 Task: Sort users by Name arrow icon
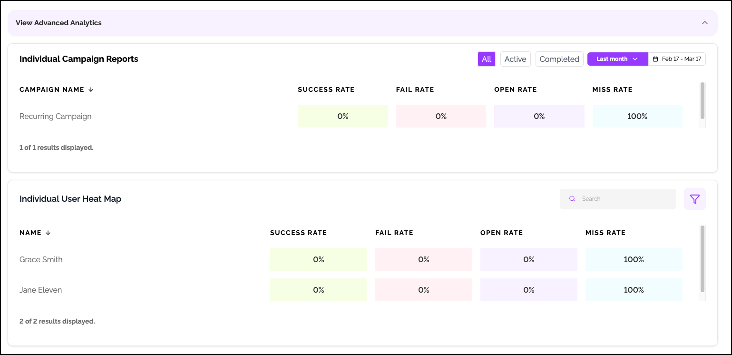pyautogui.click(x=48, y=233)
